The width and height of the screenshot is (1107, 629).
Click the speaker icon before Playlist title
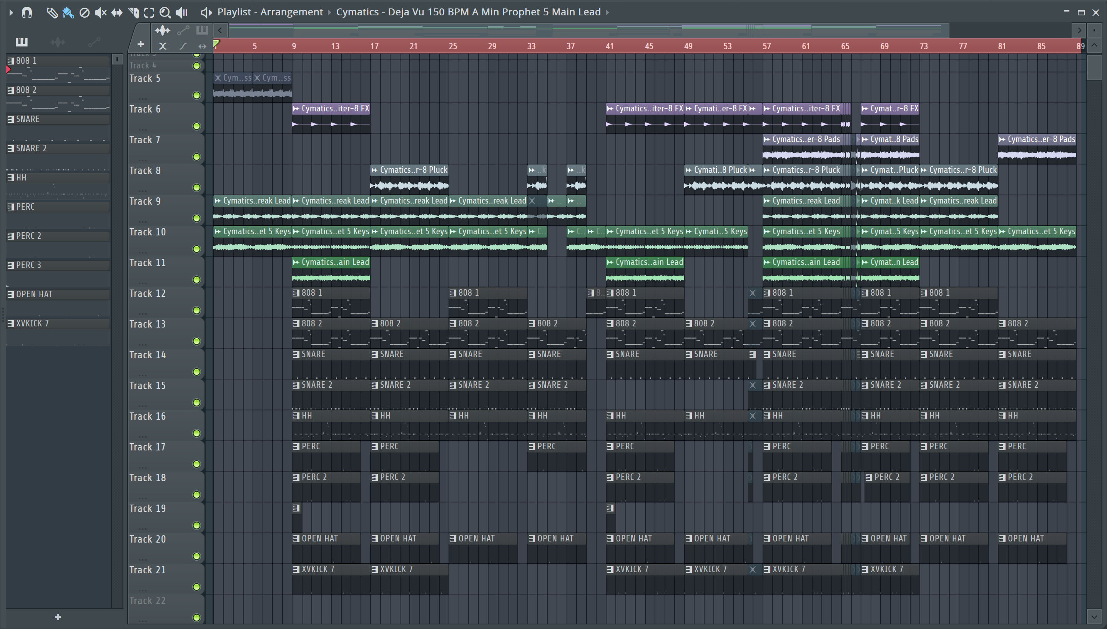point(206,13)
